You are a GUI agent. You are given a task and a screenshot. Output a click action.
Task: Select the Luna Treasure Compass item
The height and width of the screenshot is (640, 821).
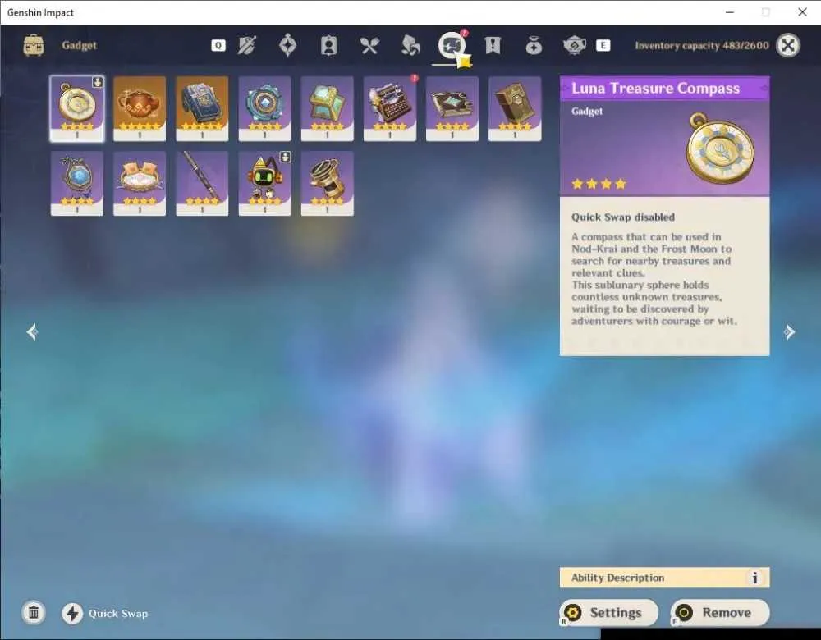click(x=77, y=109)
